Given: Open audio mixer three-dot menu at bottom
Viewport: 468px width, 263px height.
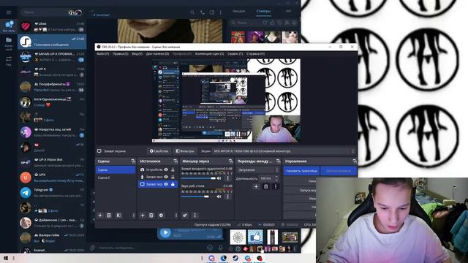Looking at the screenshot, I should click(x=195, y=216).
